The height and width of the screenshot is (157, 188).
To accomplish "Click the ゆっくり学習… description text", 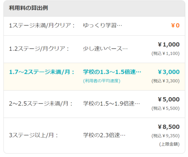I will 103,26.
